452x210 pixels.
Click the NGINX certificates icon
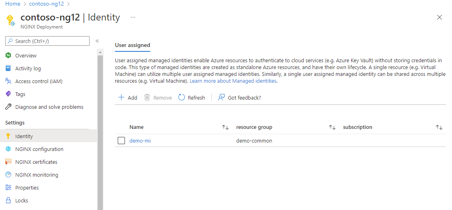(8, 162)
